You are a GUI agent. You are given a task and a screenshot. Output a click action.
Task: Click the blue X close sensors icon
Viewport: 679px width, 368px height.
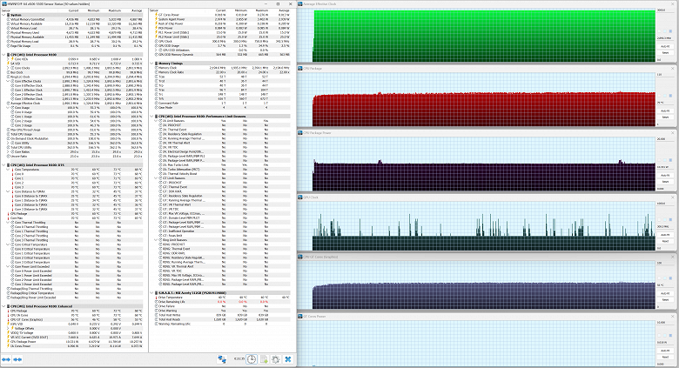pos(287,358)
